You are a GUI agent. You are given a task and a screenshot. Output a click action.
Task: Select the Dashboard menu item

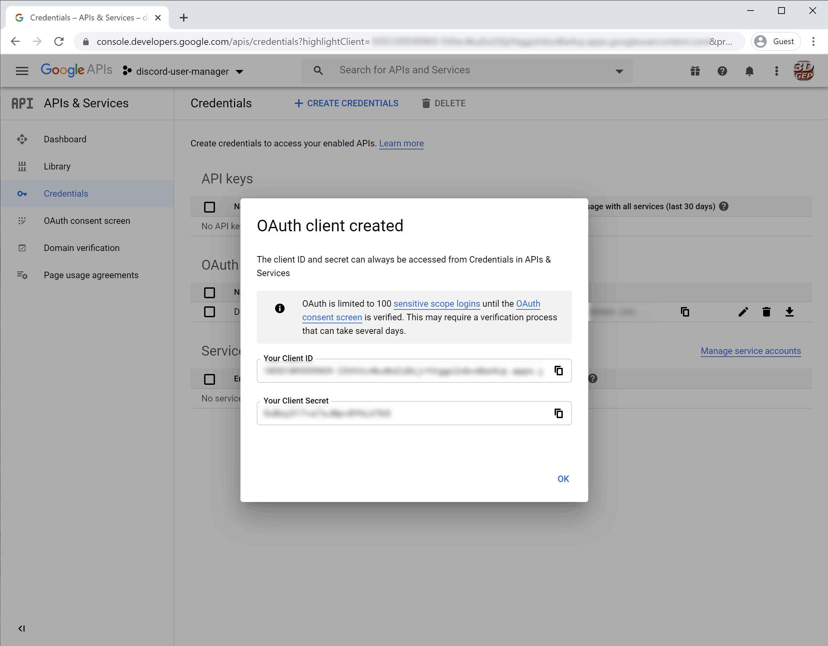[x=65, y=139]
